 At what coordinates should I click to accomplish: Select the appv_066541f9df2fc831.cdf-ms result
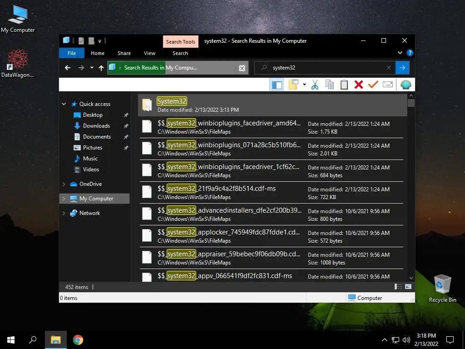click(x=272, y=276)
